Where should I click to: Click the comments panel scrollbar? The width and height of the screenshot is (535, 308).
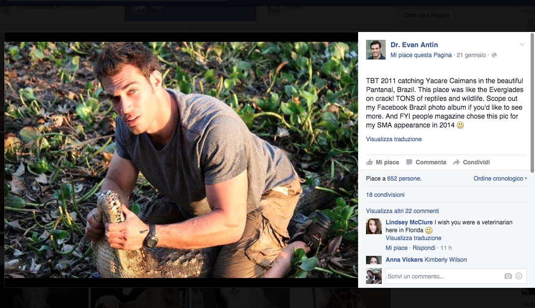click(x=532, y=98)
